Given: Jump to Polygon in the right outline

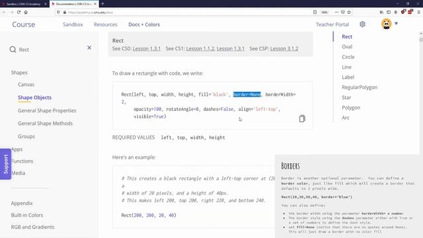Looking at the screenshot, I should 351,107.
